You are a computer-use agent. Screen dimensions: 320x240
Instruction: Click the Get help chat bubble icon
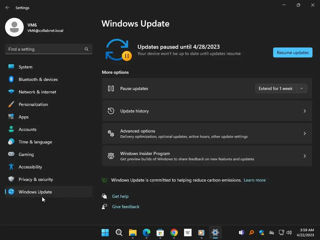104,196
